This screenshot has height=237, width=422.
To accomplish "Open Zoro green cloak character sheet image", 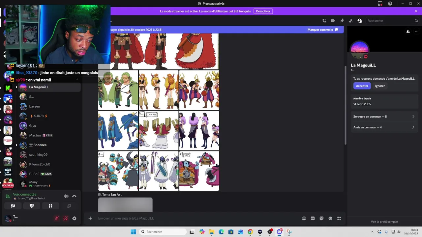I will click(x=118, y=90).
